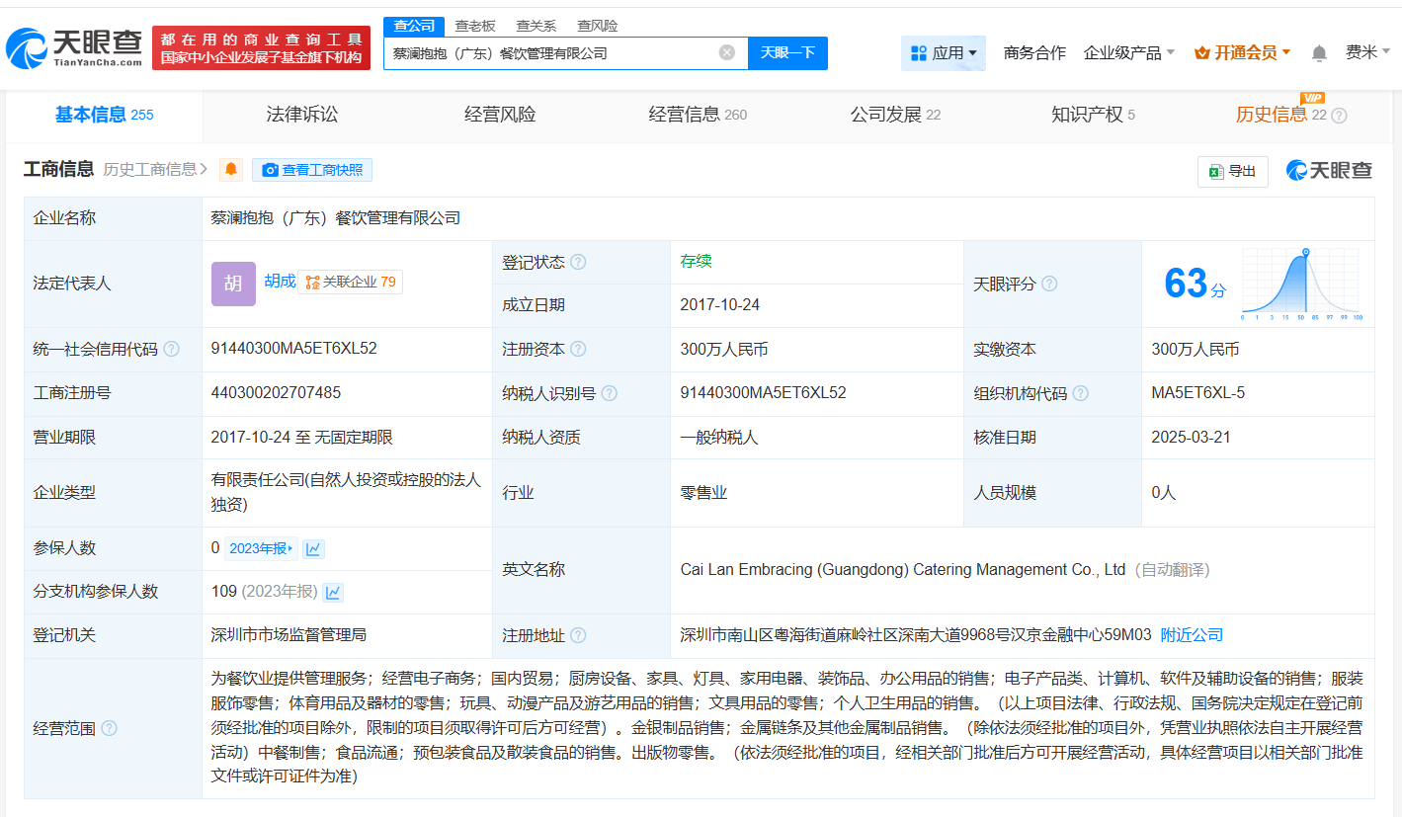Click help icon beside 天眼评分
The image size is (1402, 817).
click(x=1049, y=285)
